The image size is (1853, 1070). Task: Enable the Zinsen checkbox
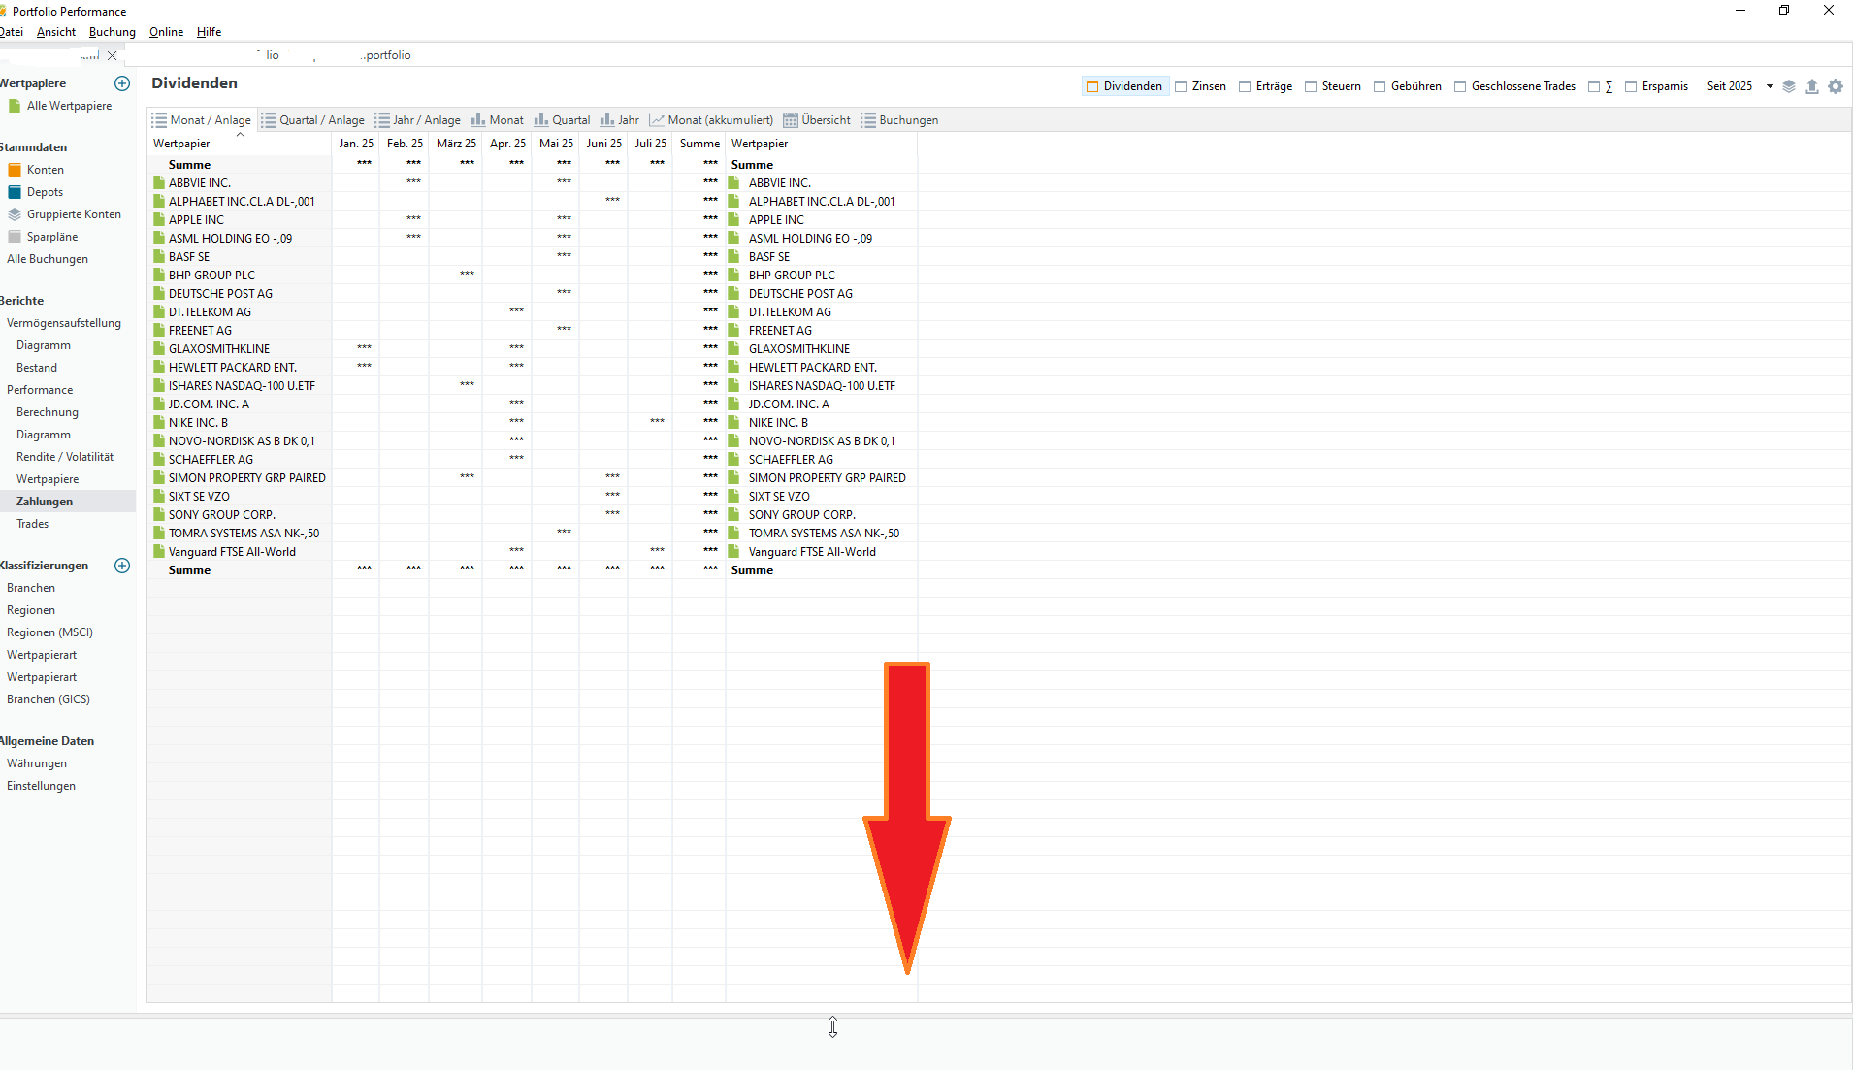click(1181, 86)
